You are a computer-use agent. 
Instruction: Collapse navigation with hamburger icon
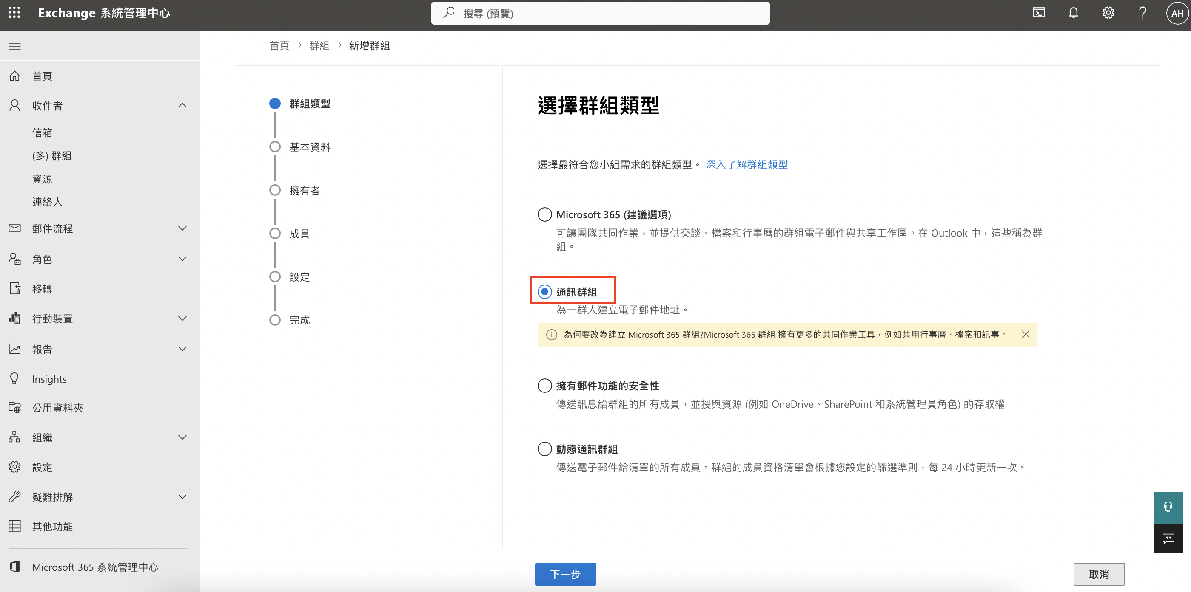click(x=15, y=46)
